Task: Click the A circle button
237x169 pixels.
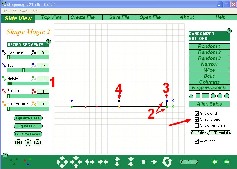Action: pos(37,143)
